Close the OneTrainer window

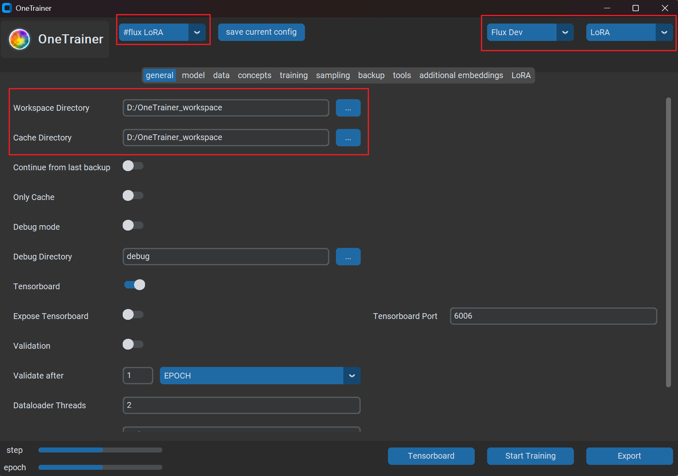[x=664, y=8]
